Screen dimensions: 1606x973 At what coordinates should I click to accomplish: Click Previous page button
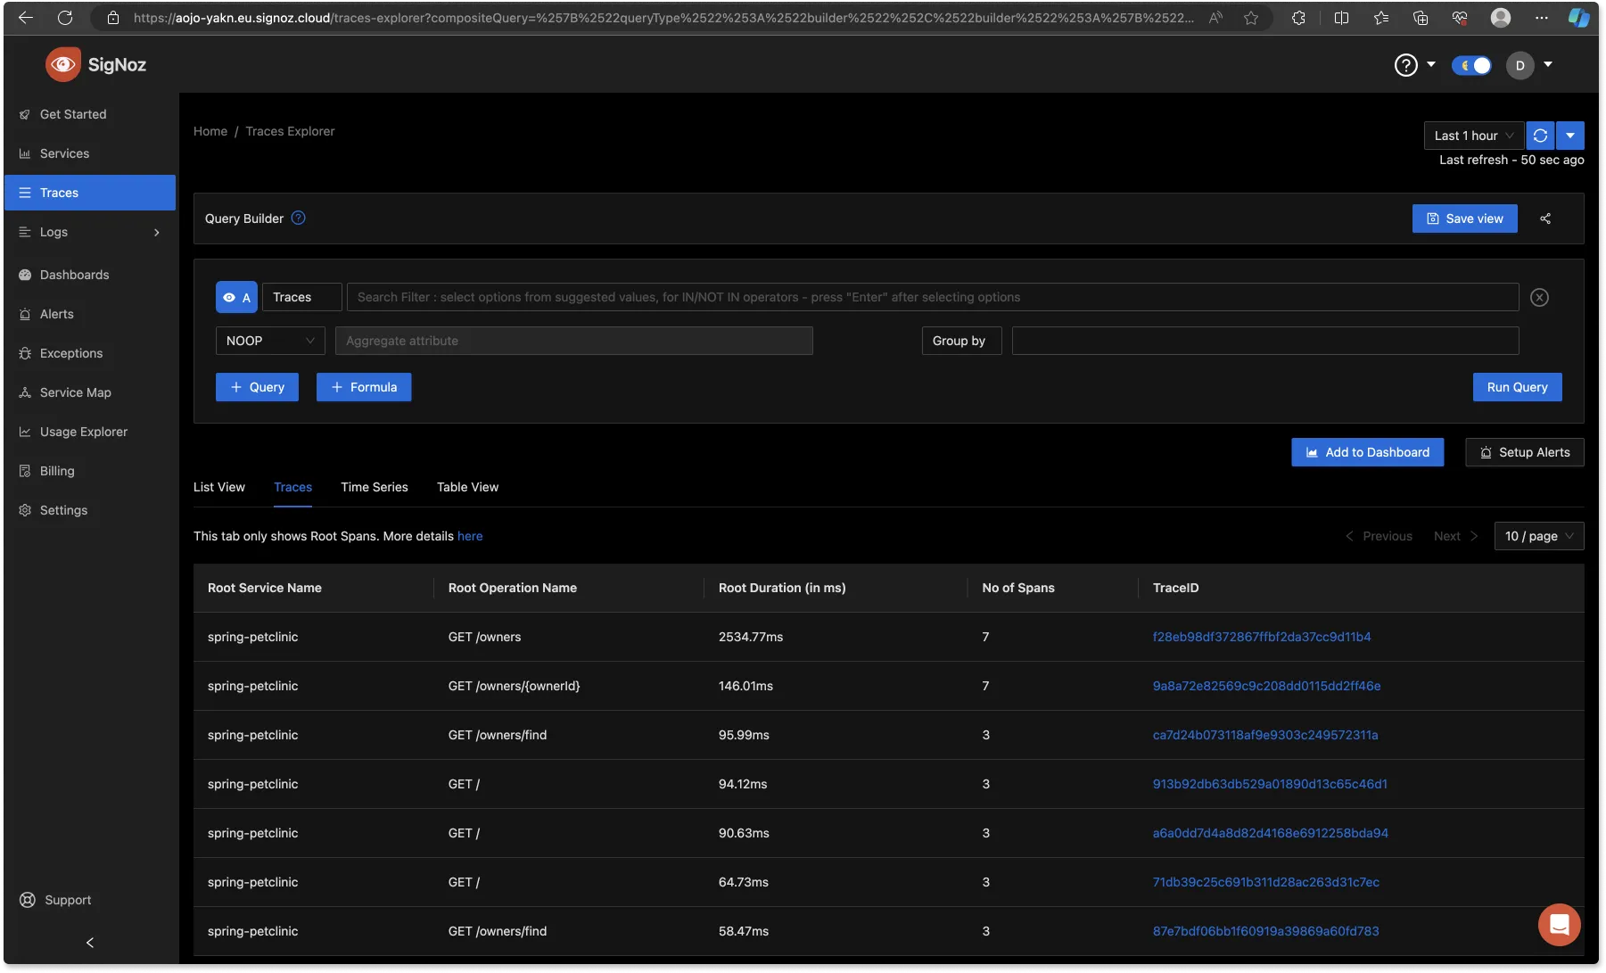[1379, 536]
